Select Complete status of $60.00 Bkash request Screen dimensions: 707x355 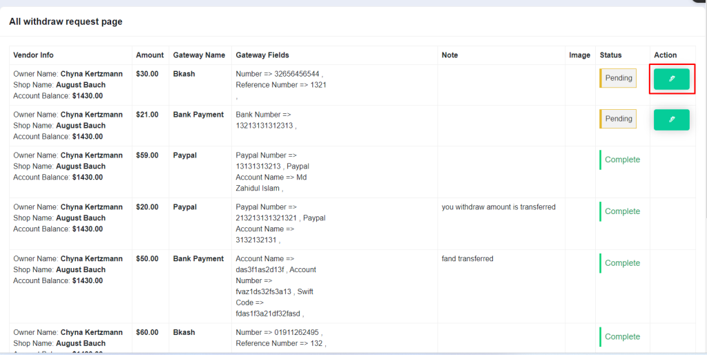[x=620, y=337]
